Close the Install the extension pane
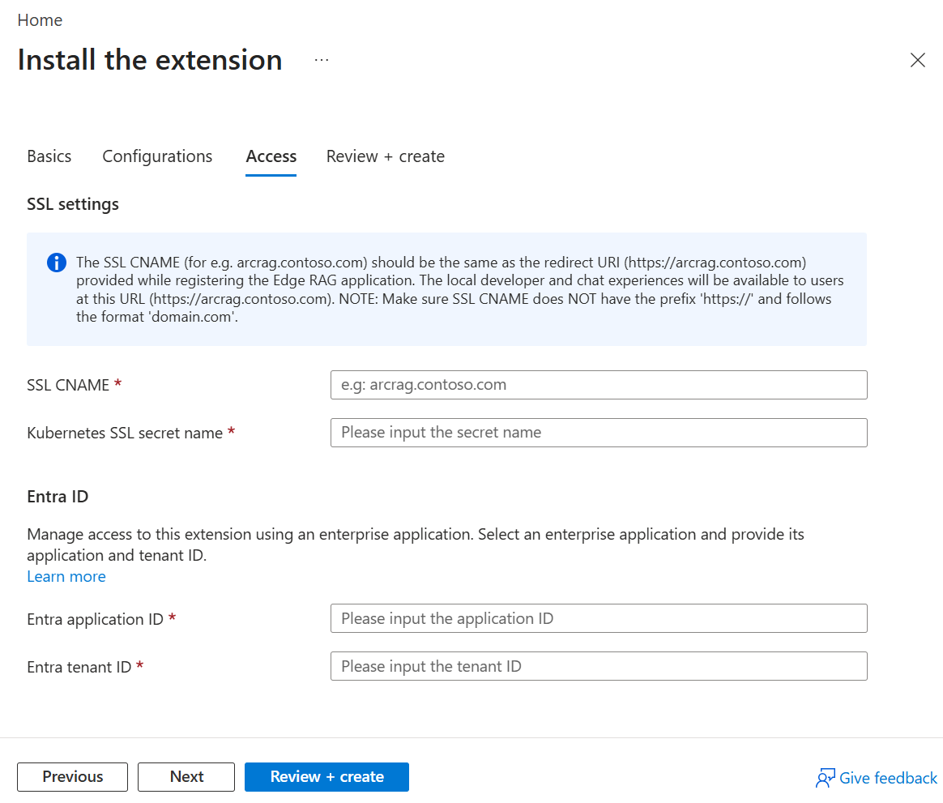The width and height of the screenshot is (943, 803). coord(917,60)
